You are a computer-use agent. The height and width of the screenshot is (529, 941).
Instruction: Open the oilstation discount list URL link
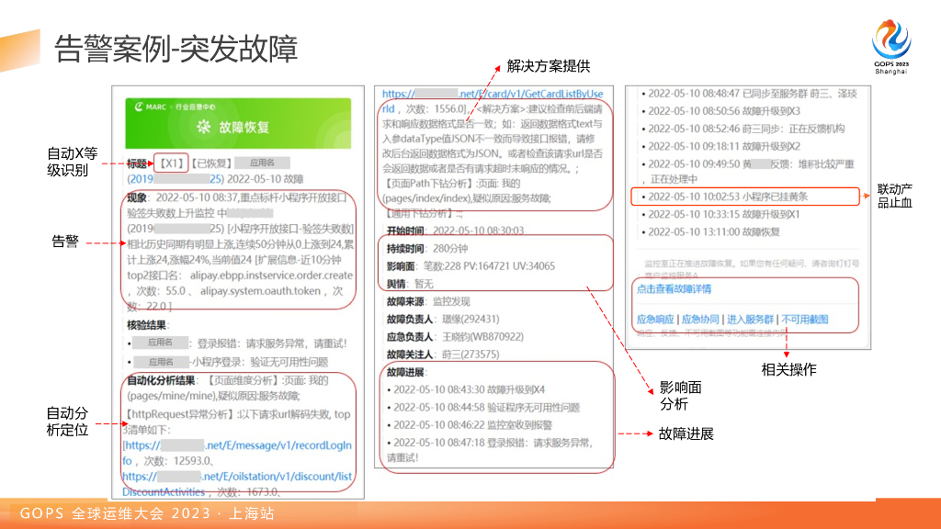pos(237,484)
